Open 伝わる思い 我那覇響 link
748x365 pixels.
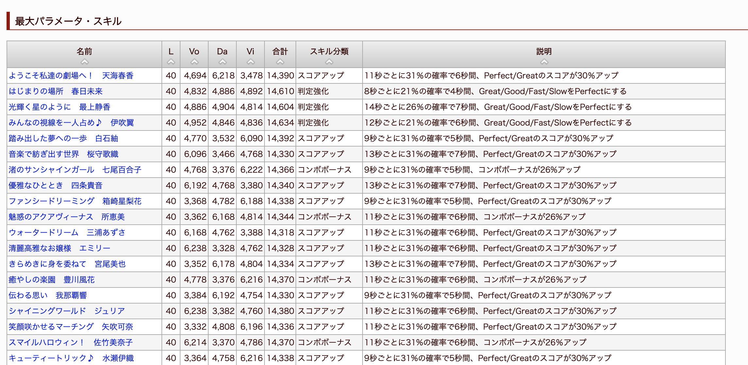pyautogui.click(x=48, y=295)
